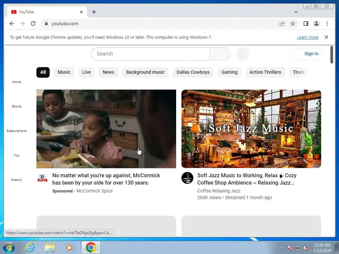
Task: Select the Dallas Cowboys chip
Action: pyautogui.click(x=193, y=72)
